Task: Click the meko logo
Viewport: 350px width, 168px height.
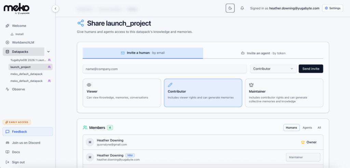Action: click(x=17, y=9)
